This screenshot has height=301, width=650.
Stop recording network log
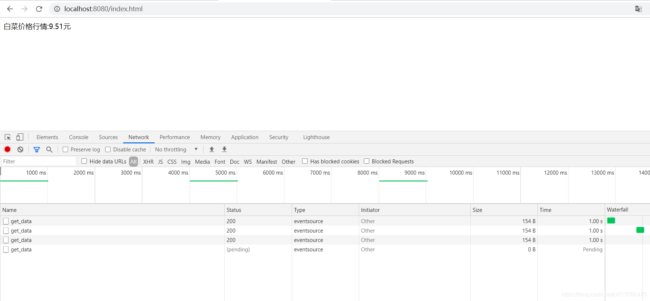tap(7, 149)
